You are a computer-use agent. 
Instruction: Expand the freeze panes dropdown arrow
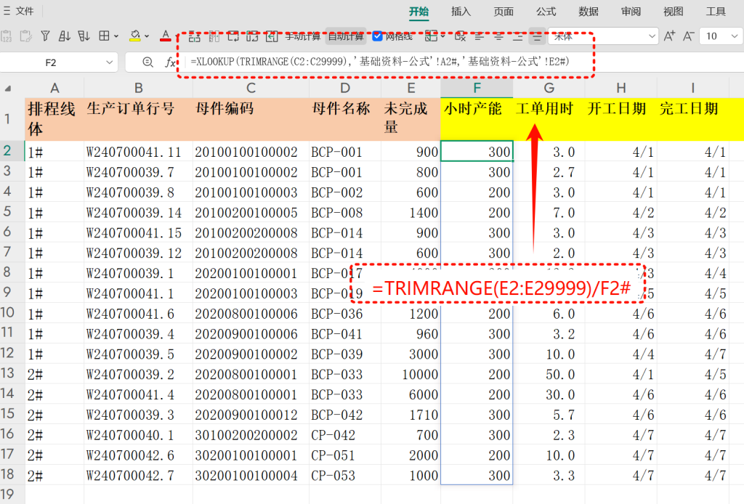442,36
